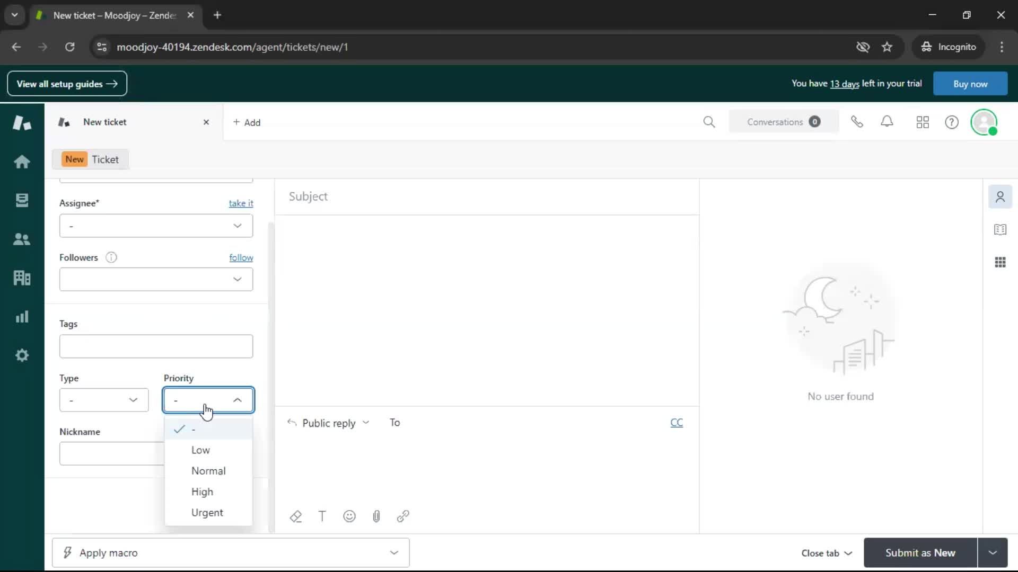The image size is (1018, 572).
Task: Click 13 days trial link
Action: (x=844, y=84)
